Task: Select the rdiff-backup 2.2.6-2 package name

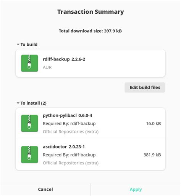Action: 64,59
